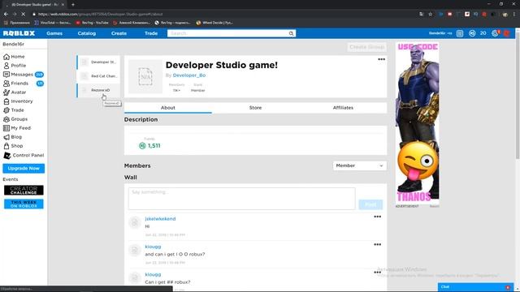Click the group emblem thumbnail

(145, 76)
